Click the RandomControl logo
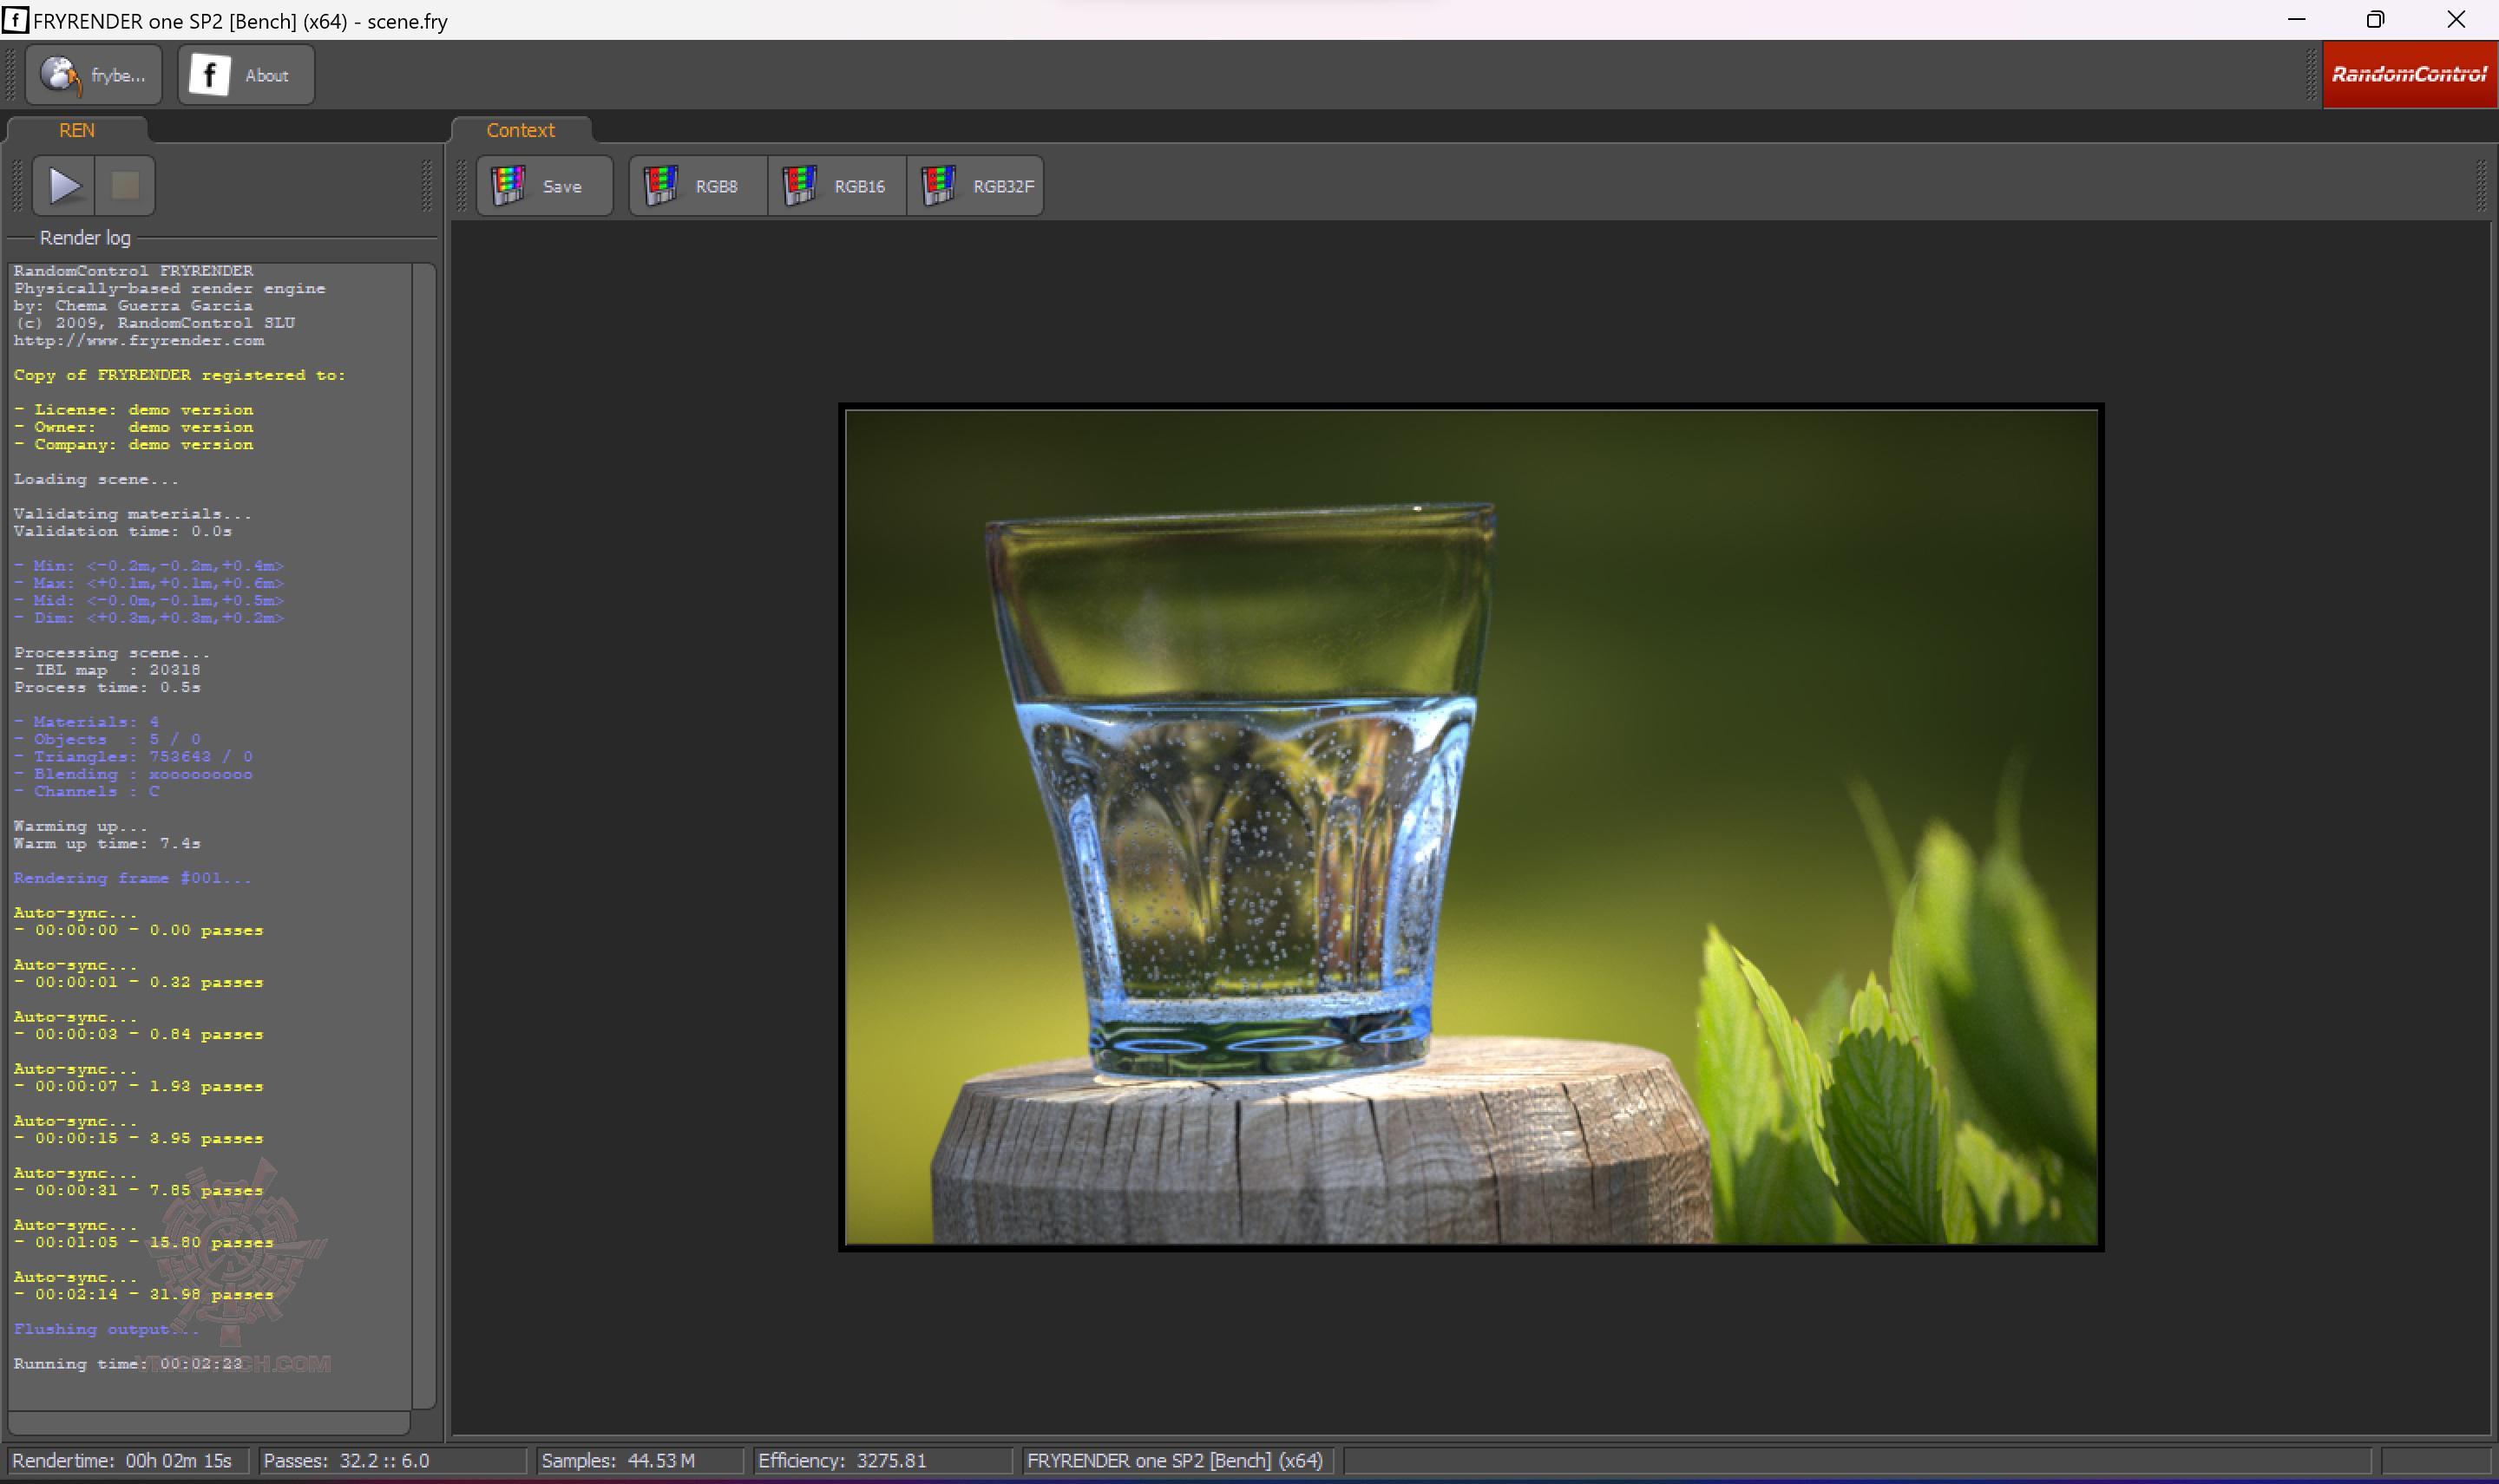 [x=2408, y=75]
